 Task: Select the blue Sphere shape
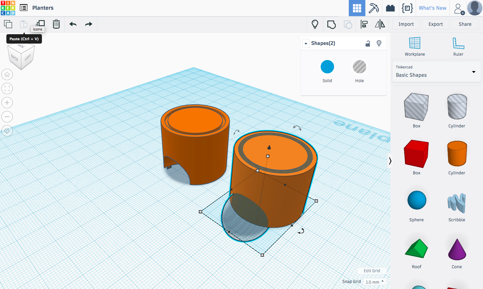tap(417, 200)
